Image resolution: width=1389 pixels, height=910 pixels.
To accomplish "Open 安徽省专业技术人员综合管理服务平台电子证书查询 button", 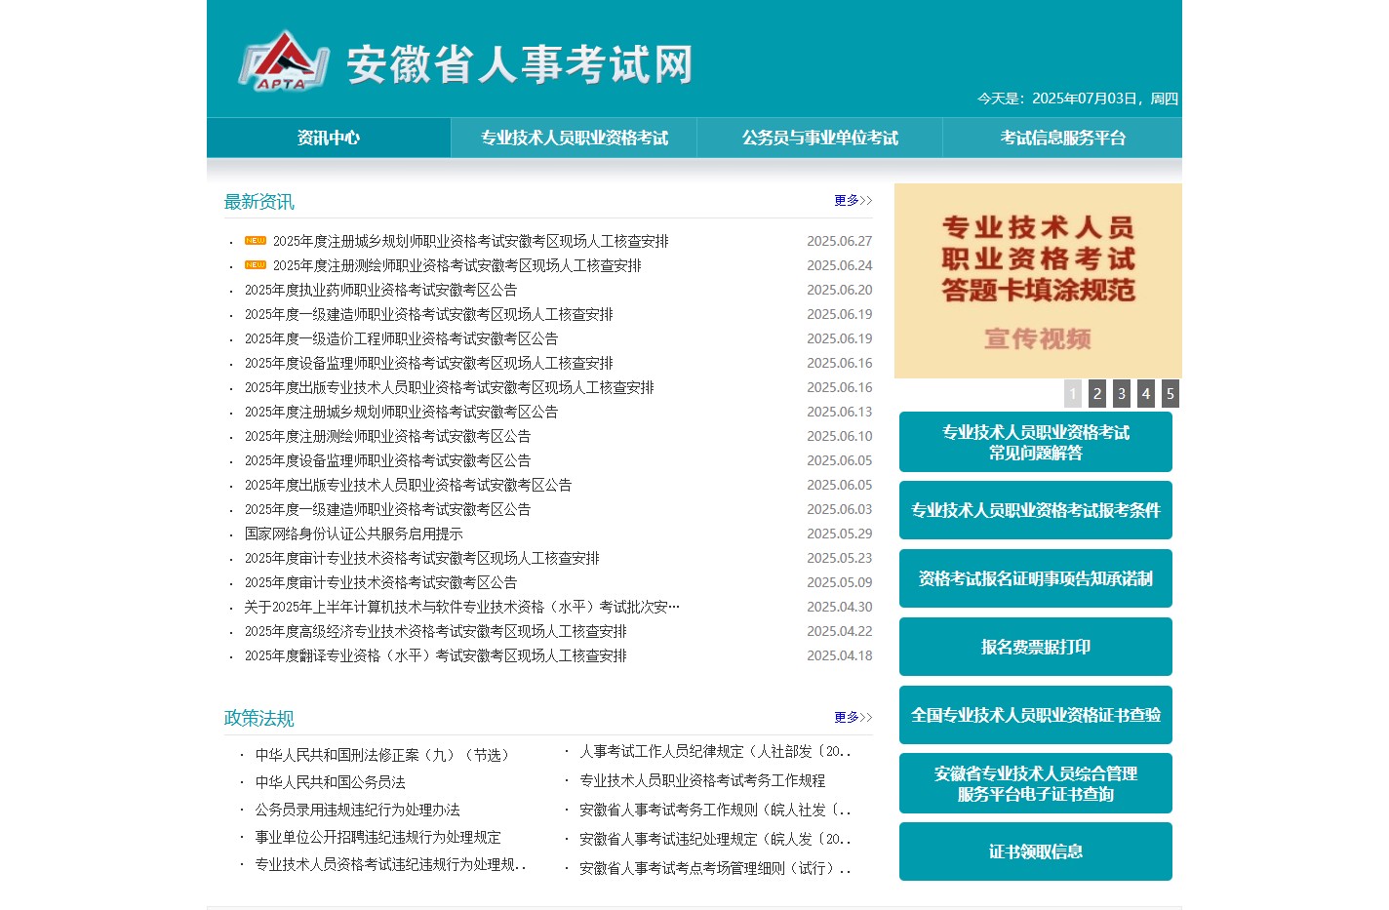I will (1036, 783).
